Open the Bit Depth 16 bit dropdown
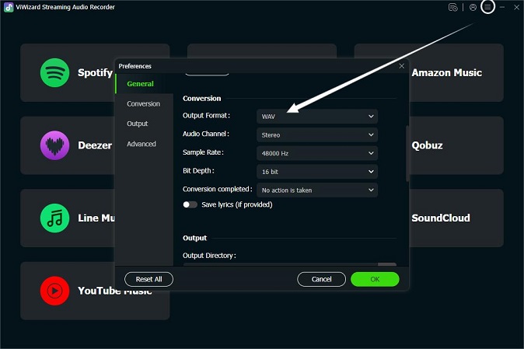Screen dimensions: 524x349 coord(317,171)
